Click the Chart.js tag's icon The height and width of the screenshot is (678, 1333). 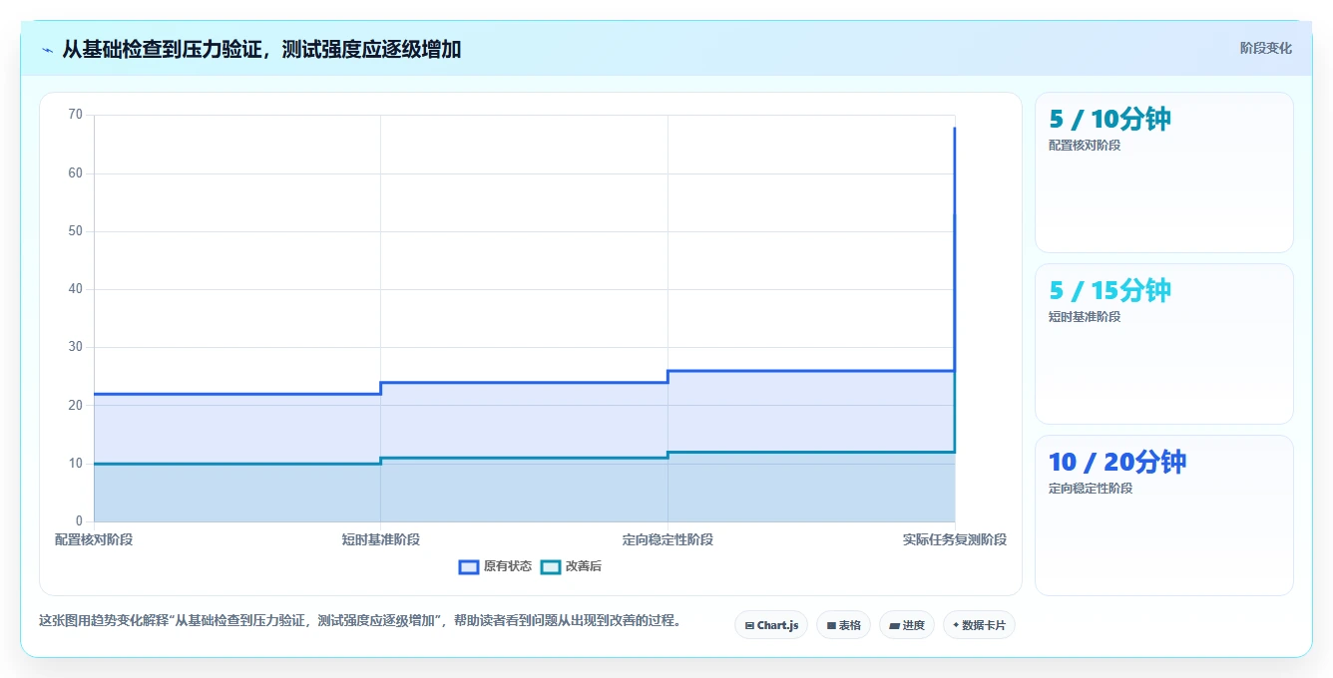(749, 626)
